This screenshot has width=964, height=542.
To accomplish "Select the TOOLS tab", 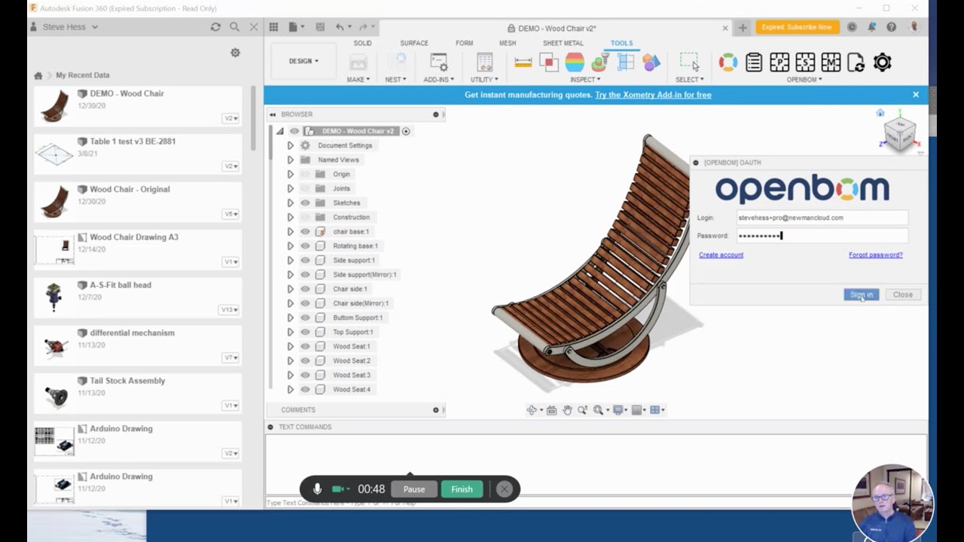I will 621,43.
